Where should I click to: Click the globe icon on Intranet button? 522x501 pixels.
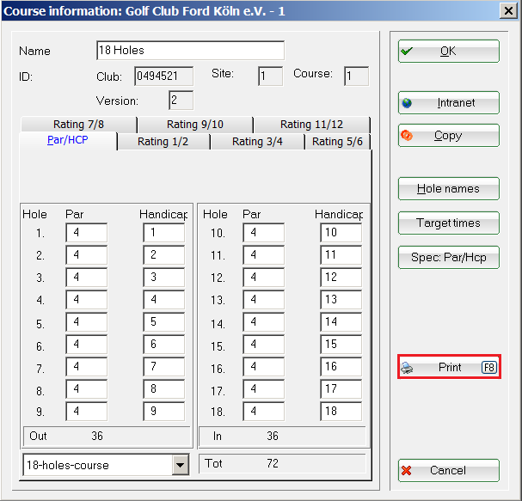407,103
